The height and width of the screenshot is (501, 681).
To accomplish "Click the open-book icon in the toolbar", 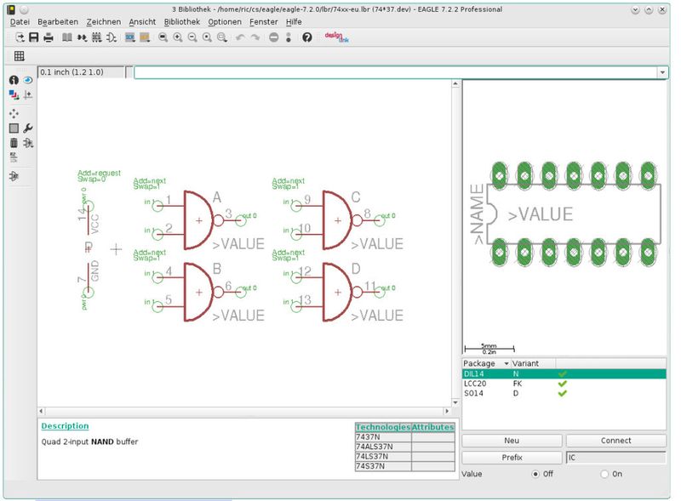I will coord(67,37).
